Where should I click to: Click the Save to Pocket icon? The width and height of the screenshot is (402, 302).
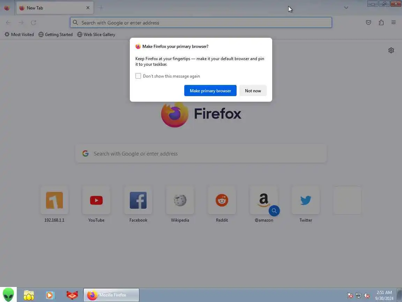click(x=368, y=23)
